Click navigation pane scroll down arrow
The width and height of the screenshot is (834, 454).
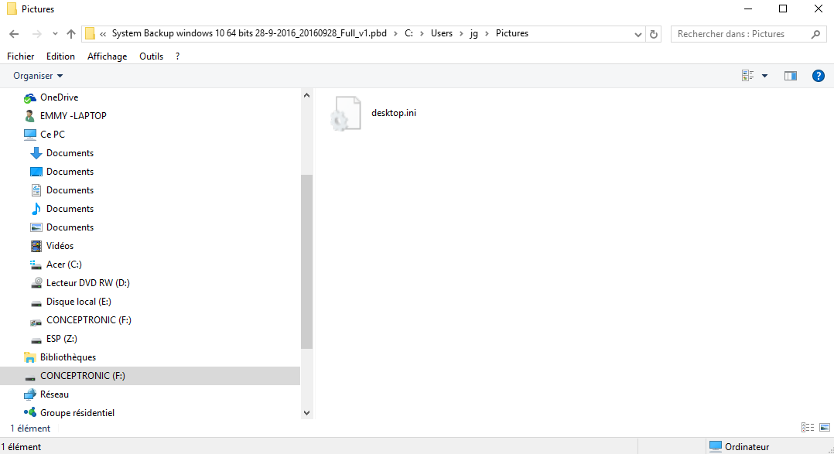tap(306, 412)
